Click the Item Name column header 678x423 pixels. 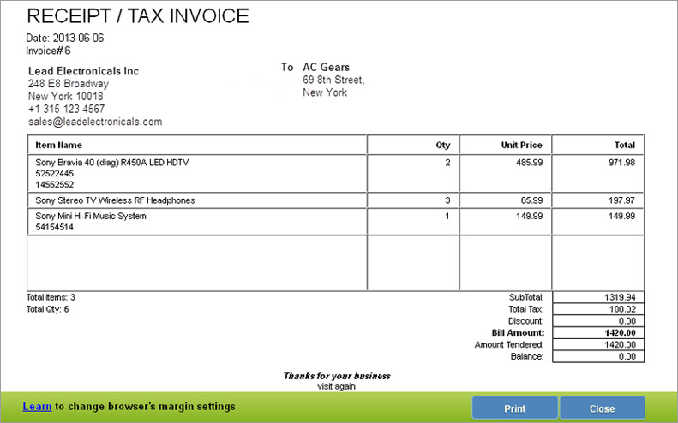[58, 146]
